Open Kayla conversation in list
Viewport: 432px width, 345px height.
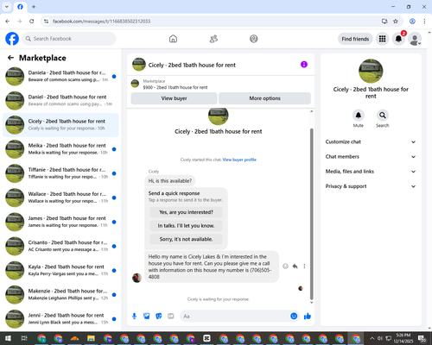coord(60,270)
